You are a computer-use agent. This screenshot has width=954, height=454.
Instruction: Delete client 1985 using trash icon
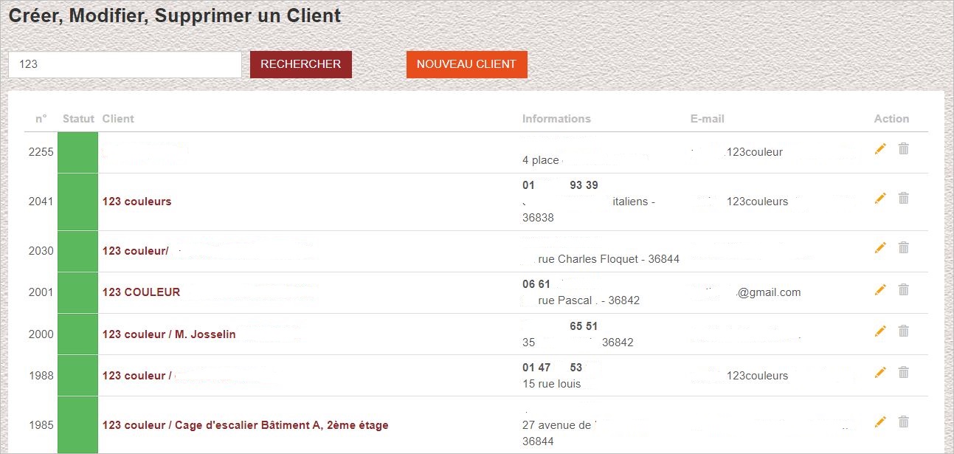[903, 422]
